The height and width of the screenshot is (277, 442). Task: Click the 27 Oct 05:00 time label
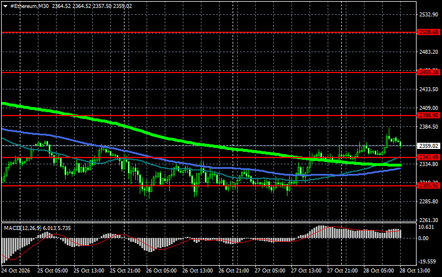(x=270, y=271)
